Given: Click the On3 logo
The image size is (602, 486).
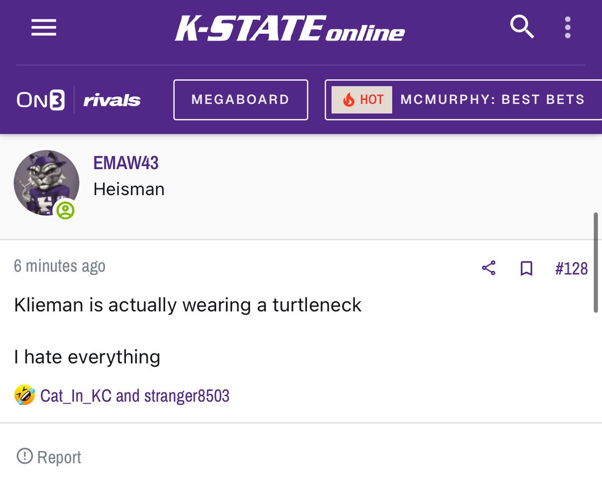Looking at the screenshot, I should (x=41, y=100).
